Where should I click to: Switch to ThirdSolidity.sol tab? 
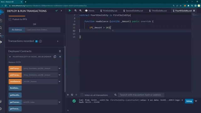158,11
